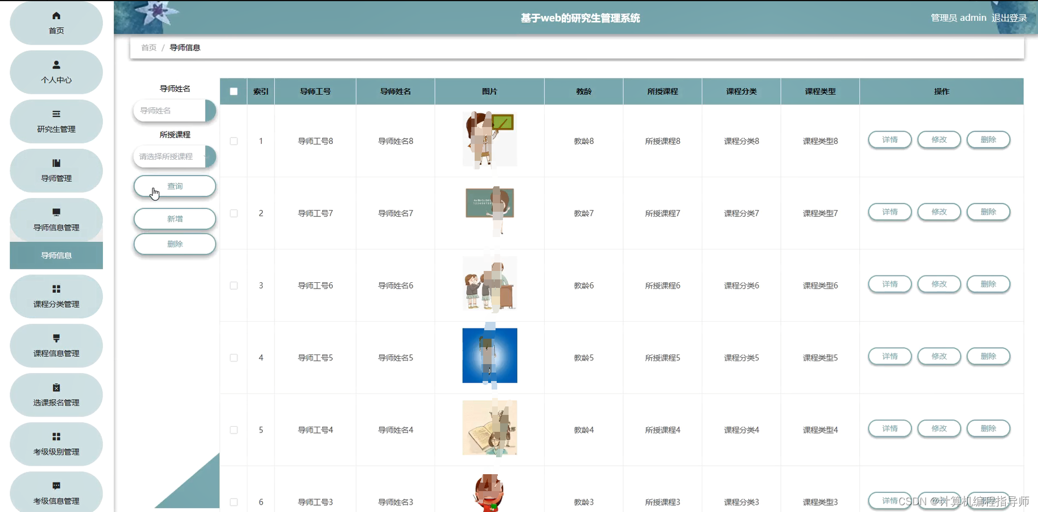Click 管理员 admin in the header
The image size is (1038, 512).
click(x=958, y=18)
